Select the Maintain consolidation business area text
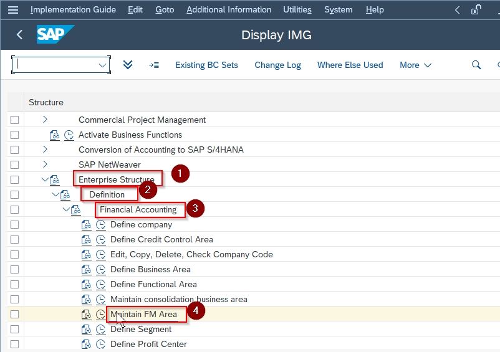 [178, 300]
